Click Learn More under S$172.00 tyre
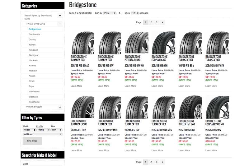The image size is (249, 166). pos(211,86)
